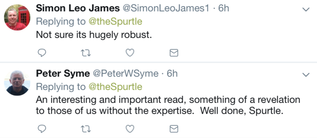Retweet Peter Syme's tweet
Screen dimensions: 317x138
86,129
